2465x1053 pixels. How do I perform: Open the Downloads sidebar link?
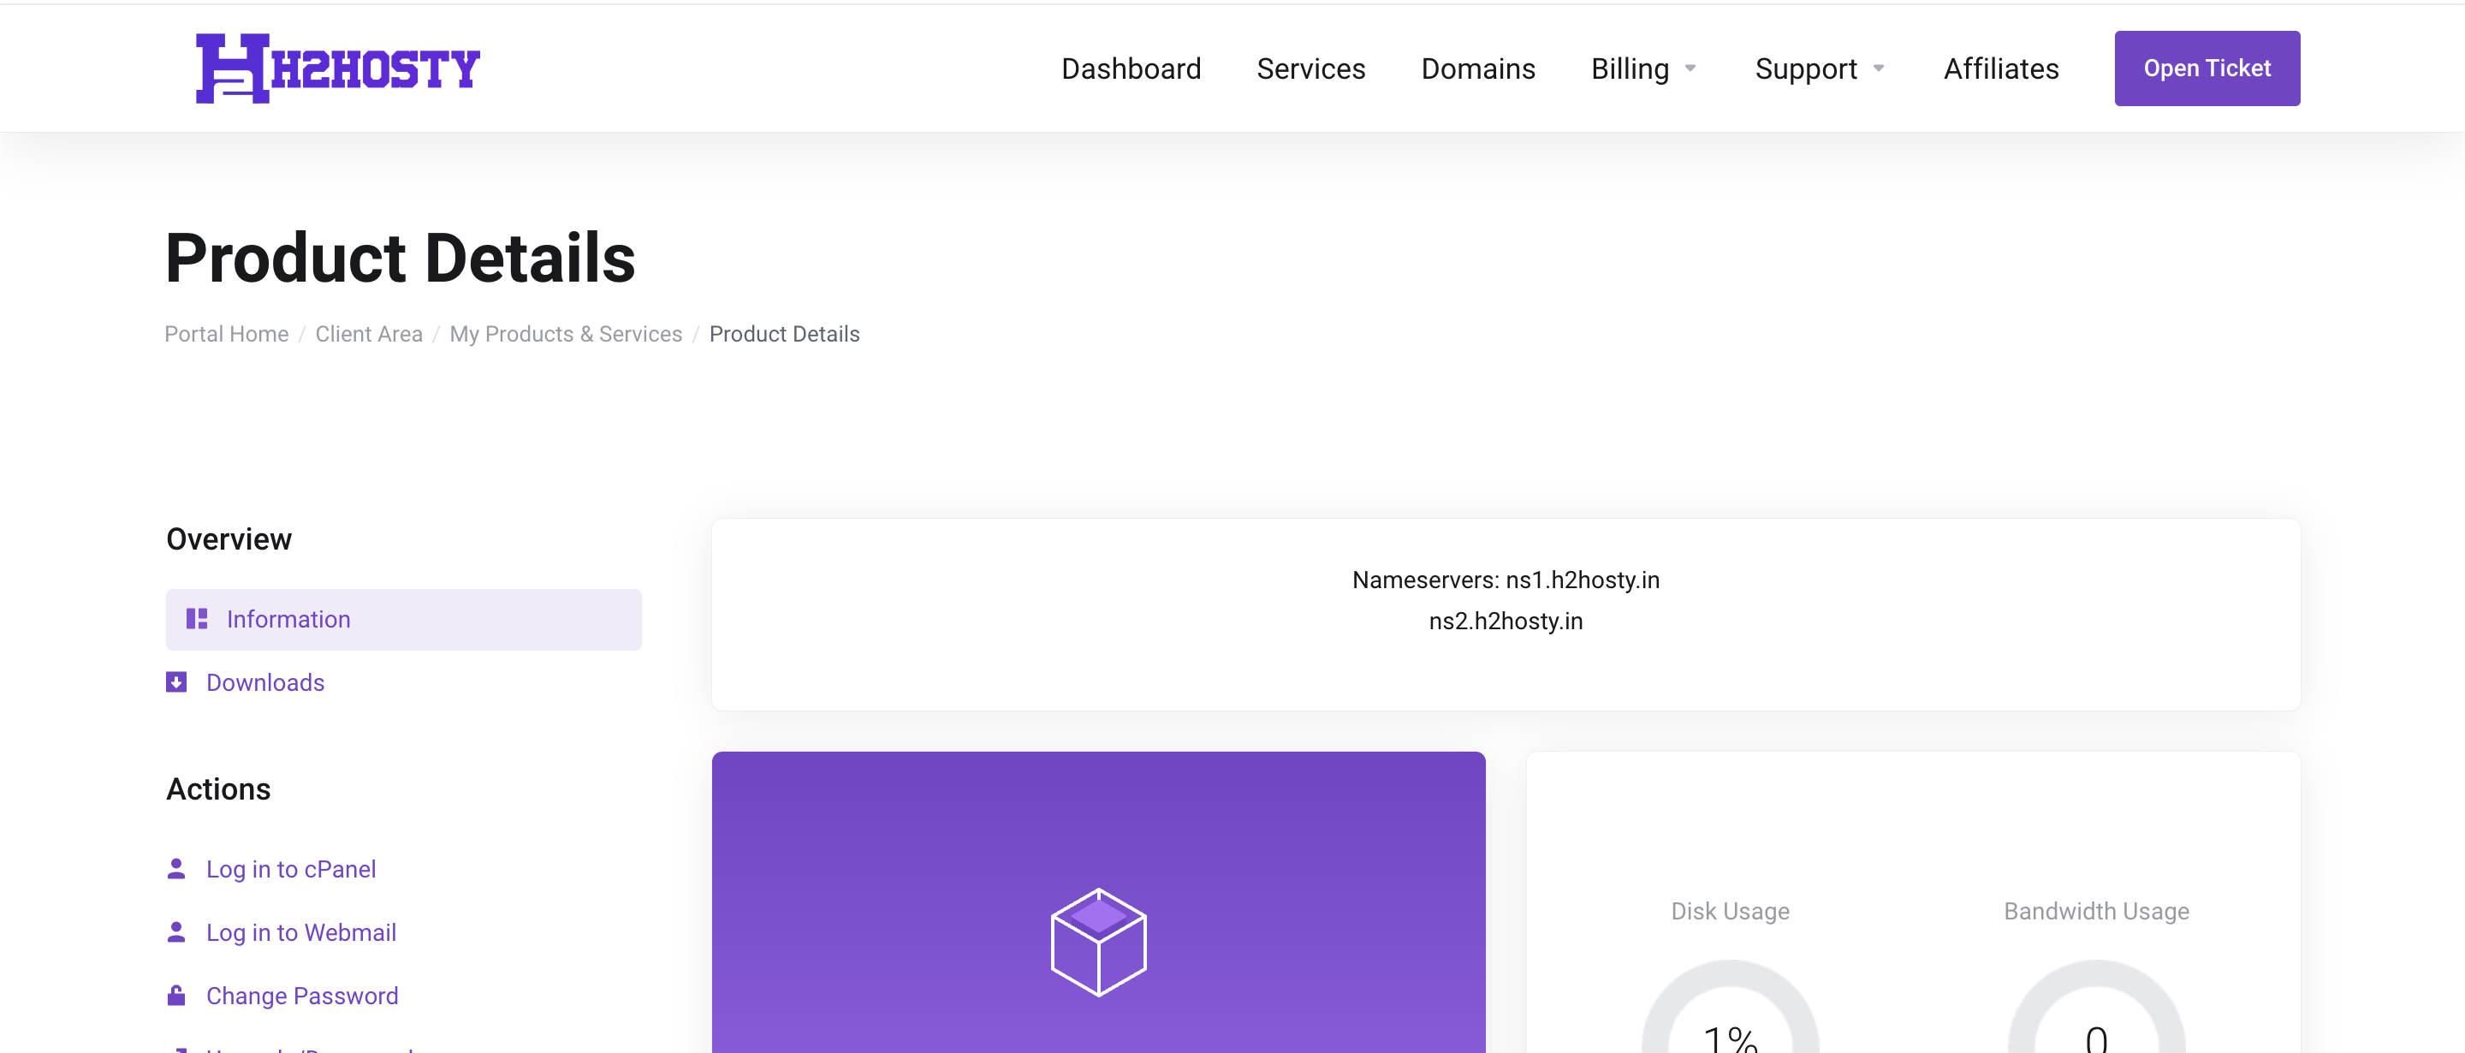265,682
